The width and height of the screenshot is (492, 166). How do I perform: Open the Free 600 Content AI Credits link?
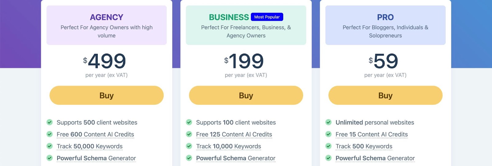[95, 134]
